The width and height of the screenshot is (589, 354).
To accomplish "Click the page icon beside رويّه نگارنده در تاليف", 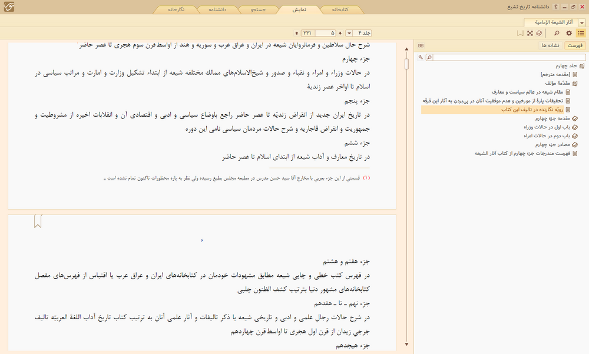I will pos(568,110).
